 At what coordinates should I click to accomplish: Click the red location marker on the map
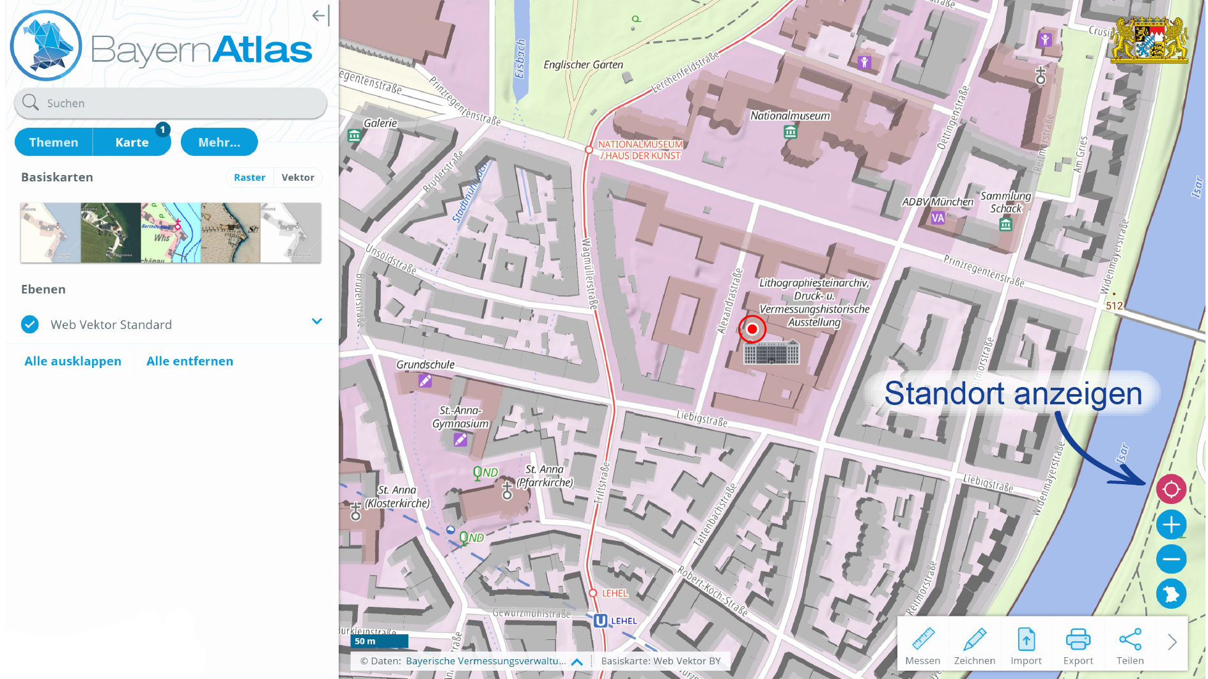click(x=752, y=329)
